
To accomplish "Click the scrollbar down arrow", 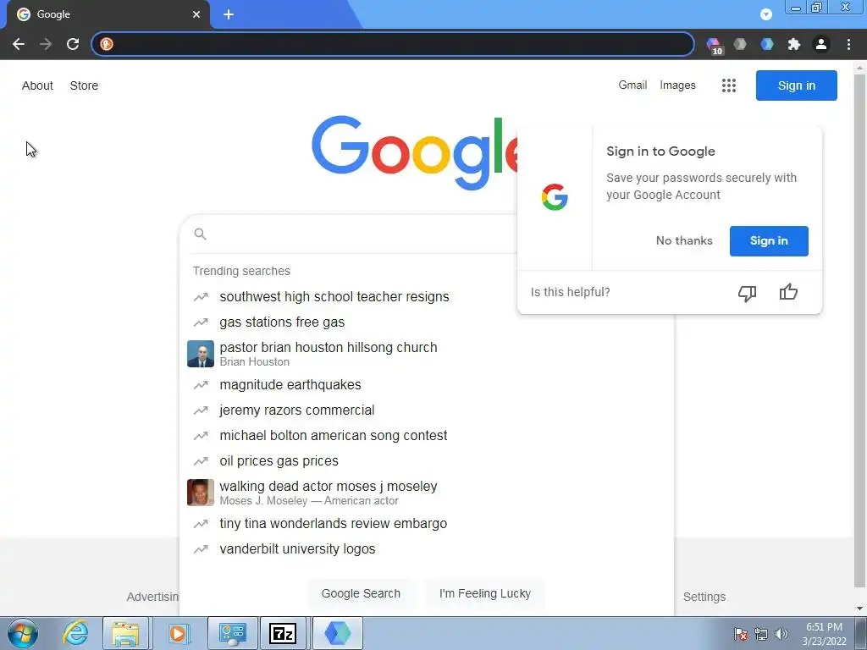I will click(x=859, y=609).
